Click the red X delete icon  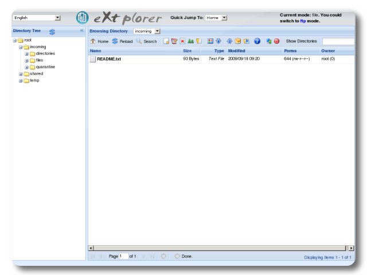[x=182, y=41]
